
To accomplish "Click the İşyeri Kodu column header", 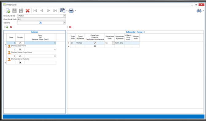I will pyautogui.click(x=73, y=37).
